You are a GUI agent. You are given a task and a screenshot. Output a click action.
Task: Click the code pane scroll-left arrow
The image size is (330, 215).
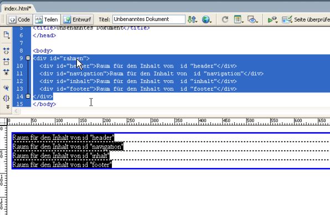[x=16, y=111]
